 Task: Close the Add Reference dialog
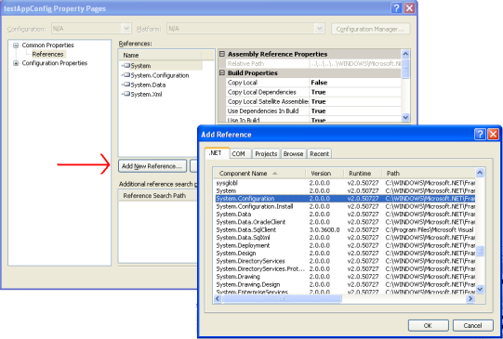(493, 134)
